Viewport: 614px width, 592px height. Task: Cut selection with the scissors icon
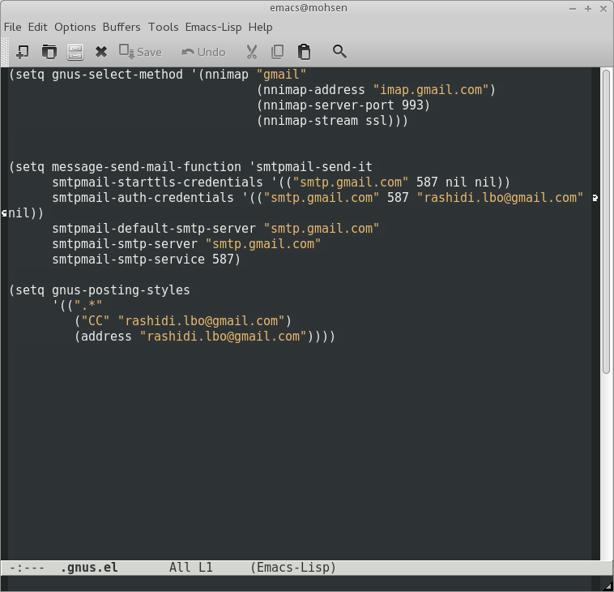pyautogui.click(x=252, y=52)
